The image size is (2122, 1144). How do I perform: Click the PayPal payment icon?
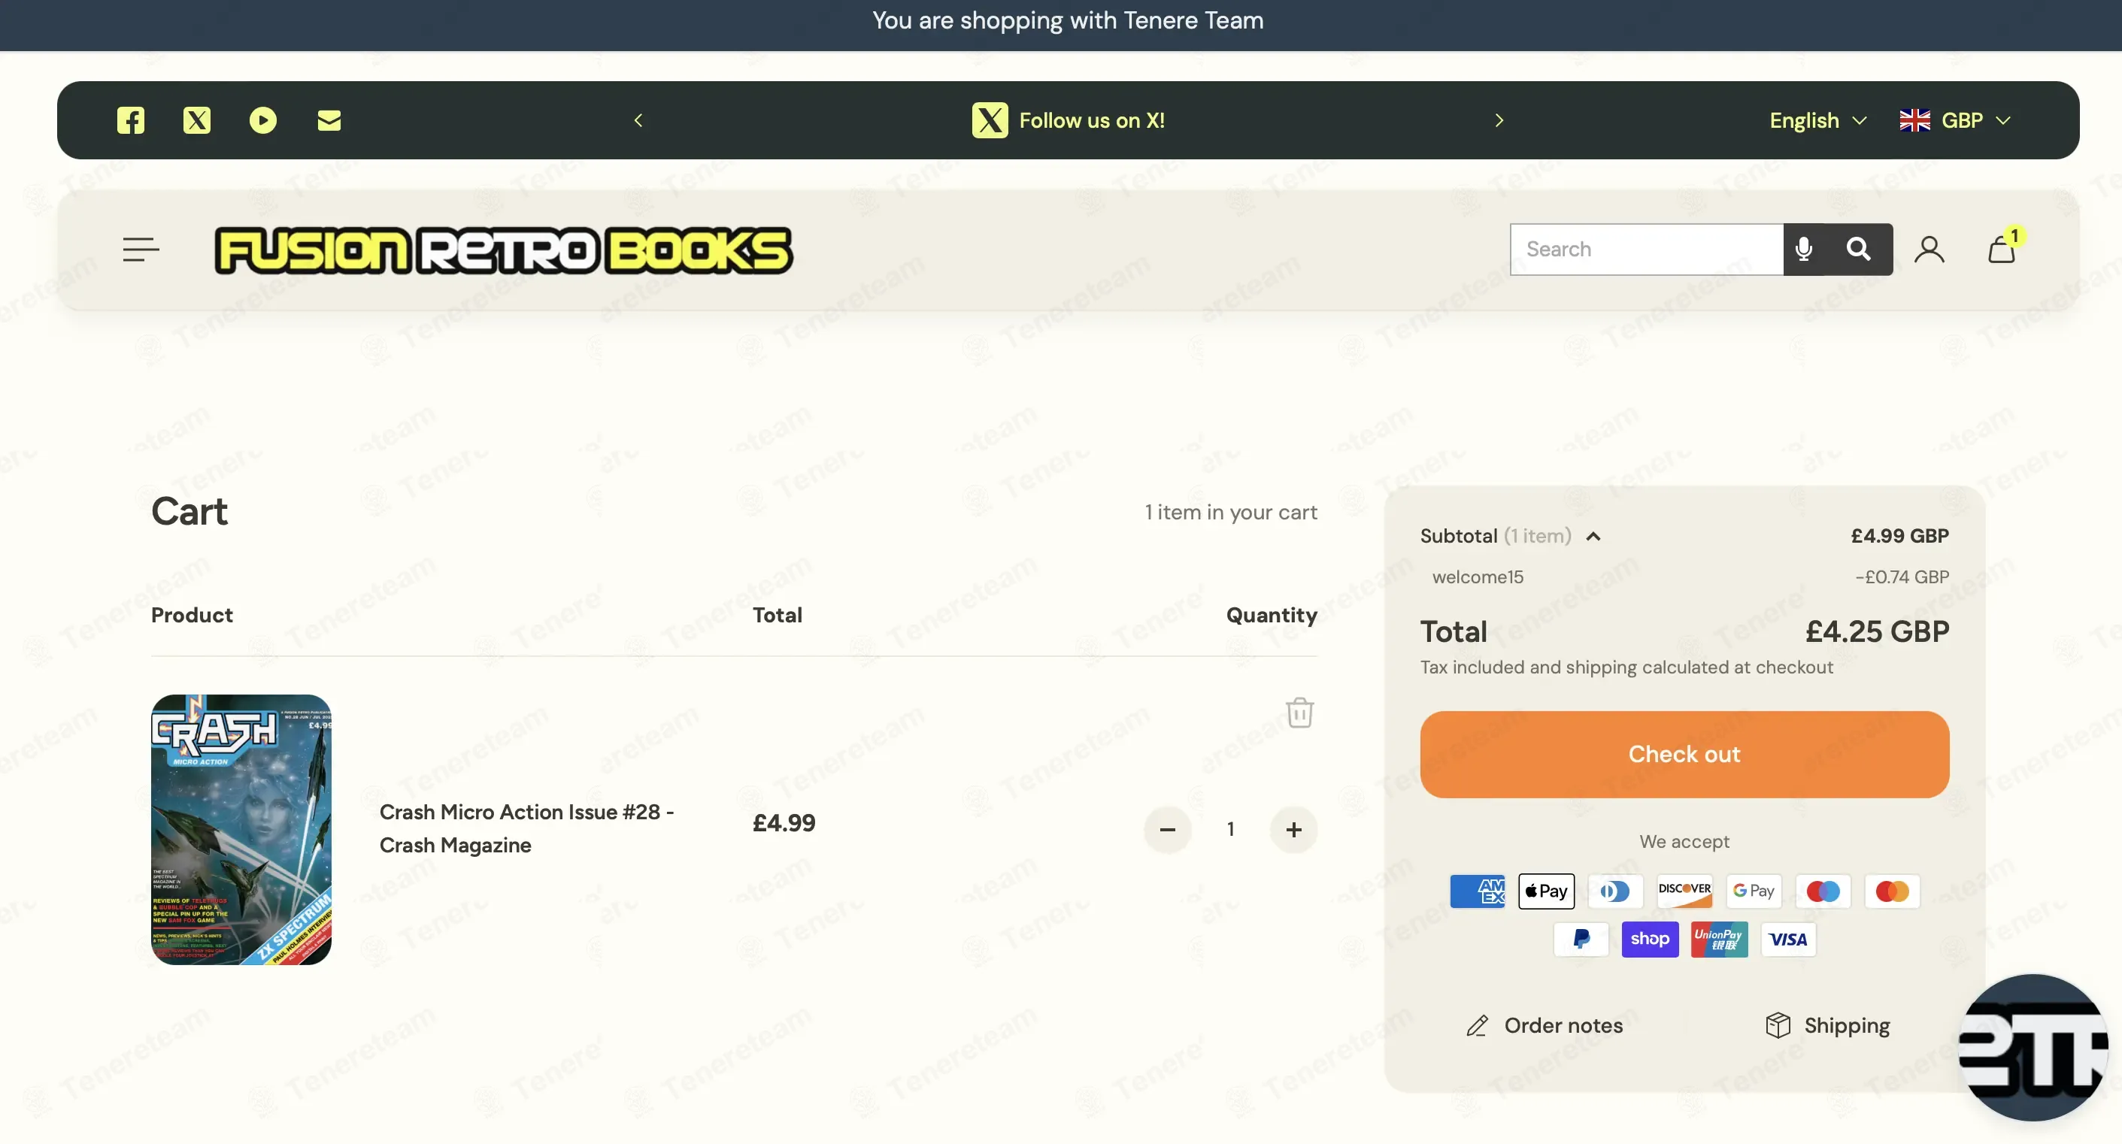[1581, 939]
